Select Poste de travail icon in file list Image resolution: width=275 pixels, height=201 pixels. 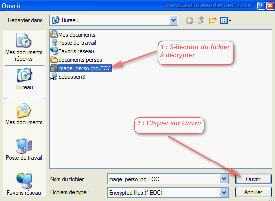click(x=54, y=42)
